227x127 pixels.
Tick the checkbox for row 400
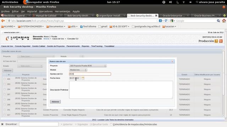pos(5,79)
